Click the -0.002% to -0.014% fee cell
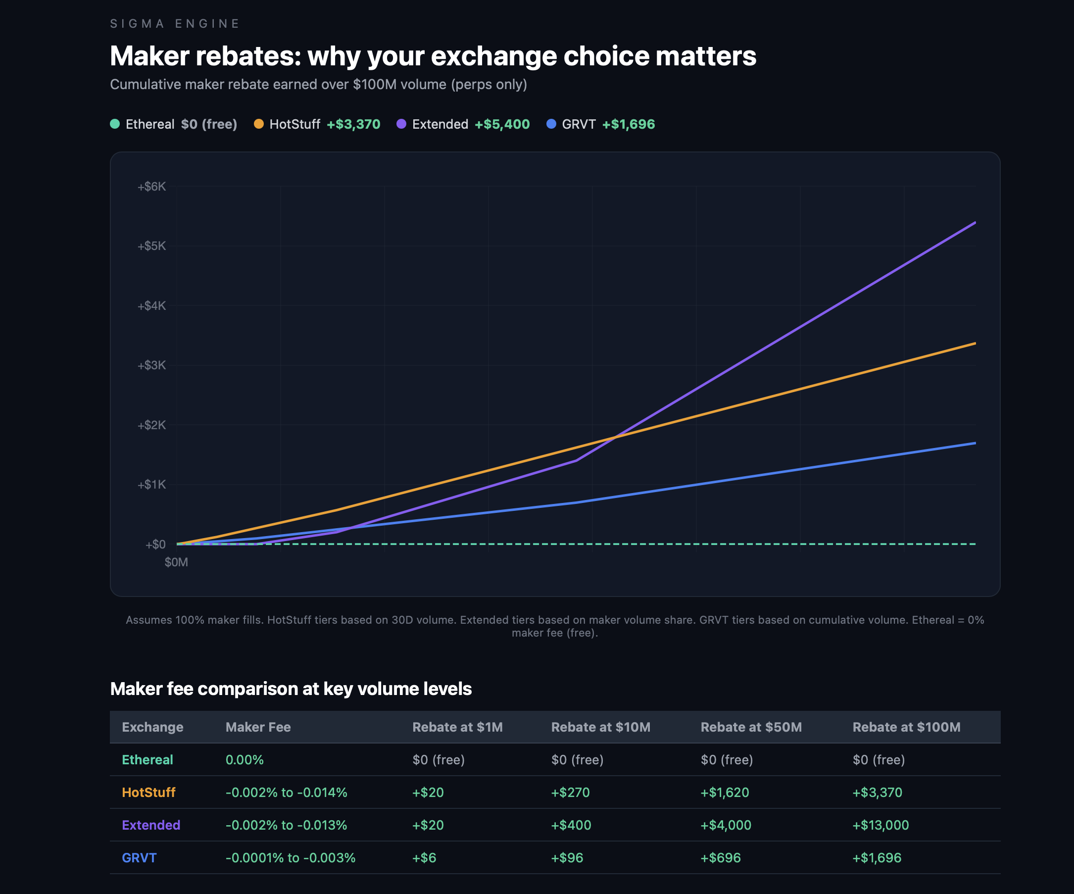 coord(287,792)
